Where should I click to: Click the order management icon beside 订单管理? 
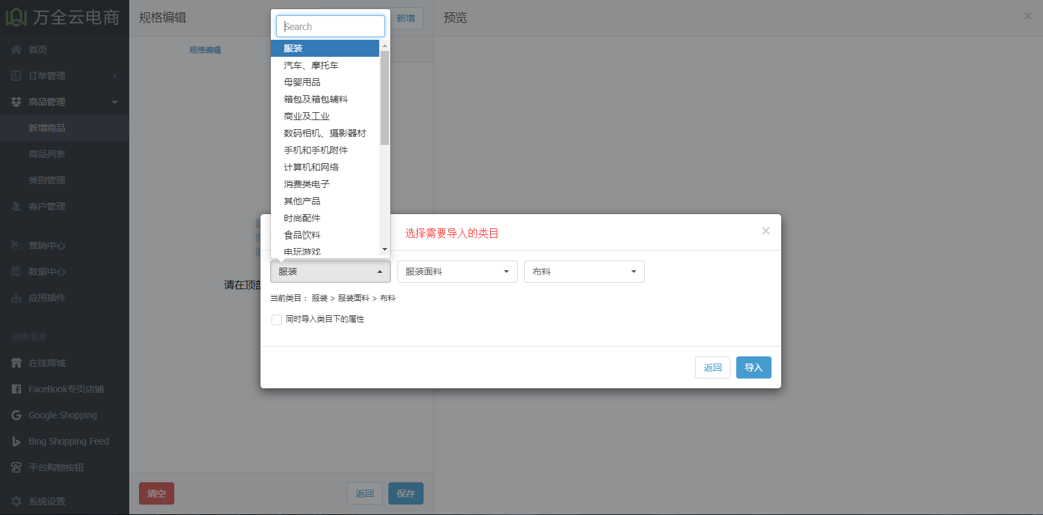click(x=16, y=76)
